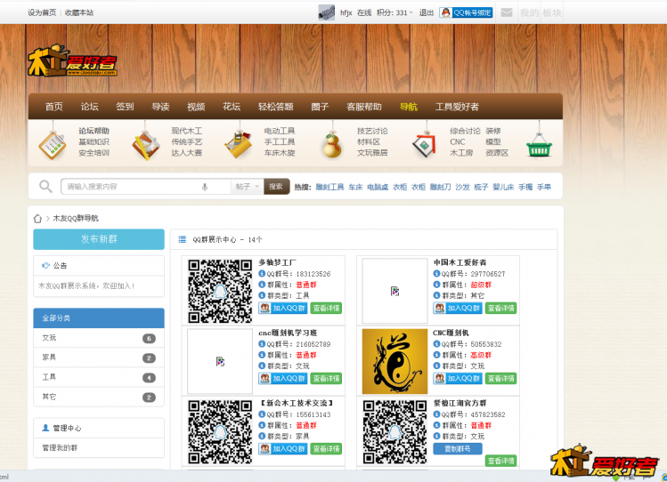Screen dimensions: 667x482
Task: Click the ruler tools icon beside 现代木工
Action: (146, 146)
